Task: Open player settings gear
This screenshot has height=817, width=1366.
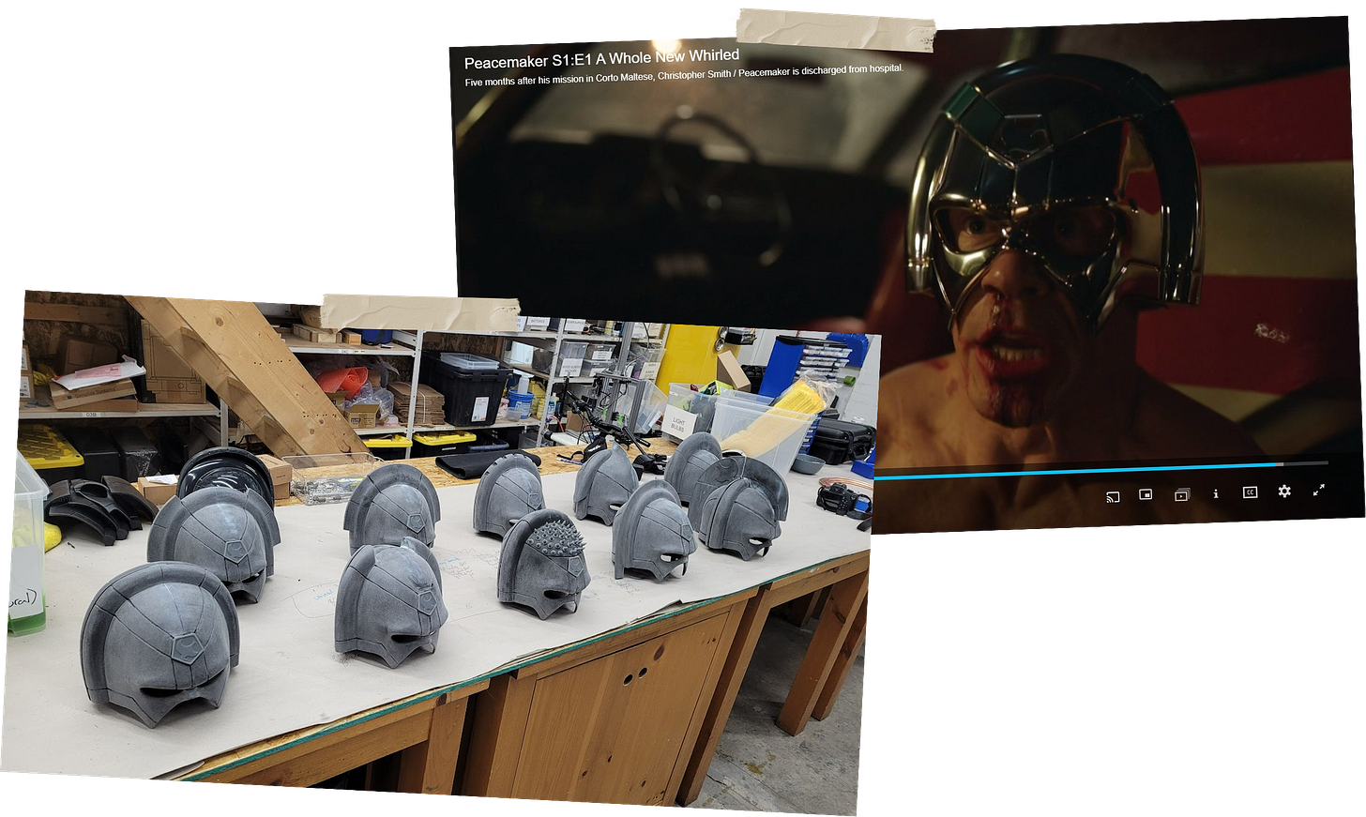Action: 1284,491
